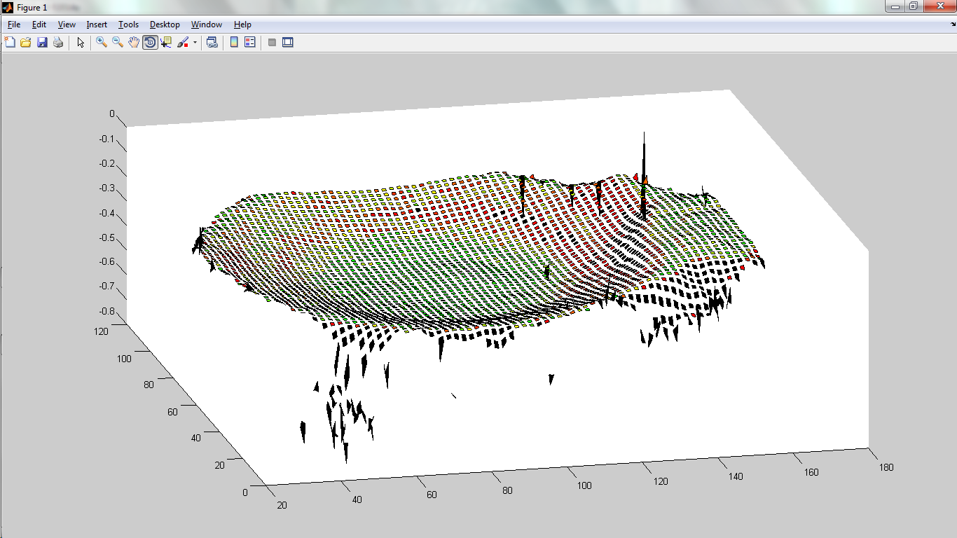Save the figure using the floppy icon
Screen dimensions: 957x538
pos(42,43)
